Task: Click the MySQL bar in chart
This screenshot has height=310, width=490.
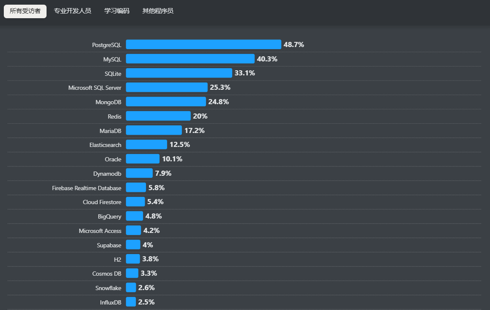Action: click(190, 59)
